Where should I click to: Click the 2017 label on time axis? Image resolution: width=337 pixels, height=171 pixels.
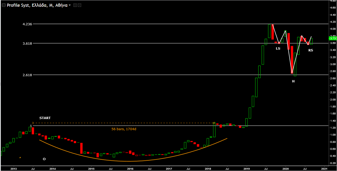pyautogui.click(x=169, y=169)
